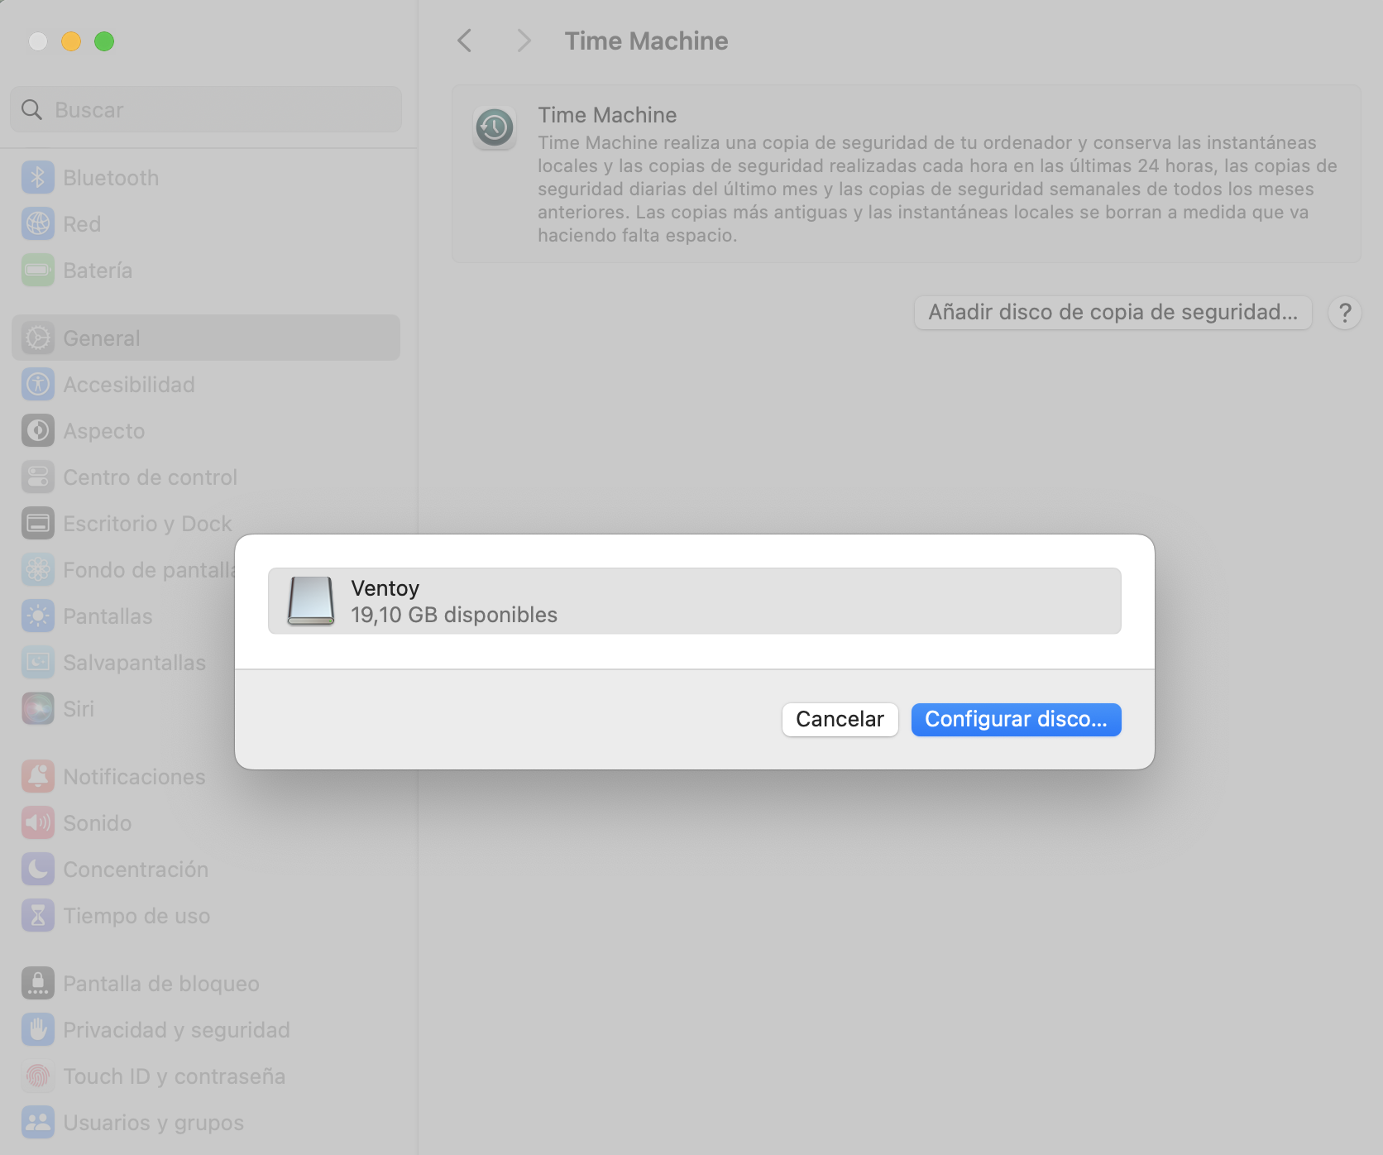Click the Batería battery icon
The height and width of the screenshot is (1155, 1383).
tap(38, 271)
